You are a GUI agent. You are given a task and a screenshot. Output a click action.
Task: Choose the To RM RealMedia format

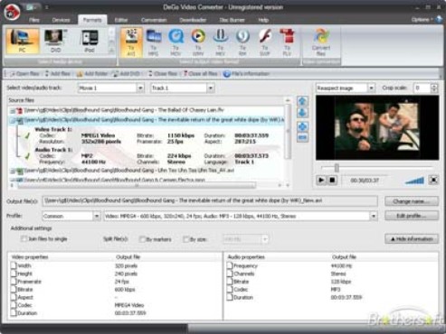tap(242, 42)
